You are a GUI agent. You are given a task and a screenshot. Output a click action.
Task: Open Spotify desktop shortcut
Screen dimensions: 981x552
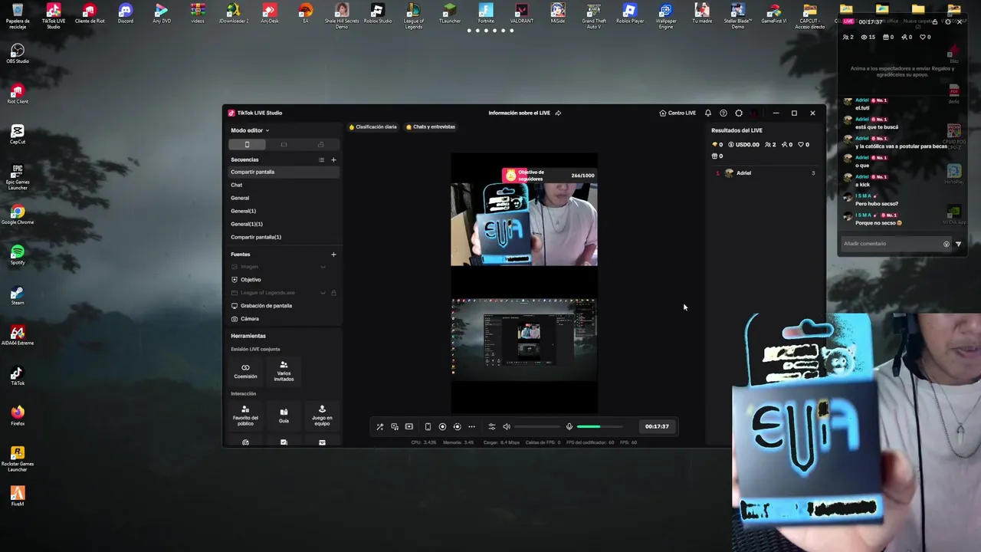tap(18, 255)
